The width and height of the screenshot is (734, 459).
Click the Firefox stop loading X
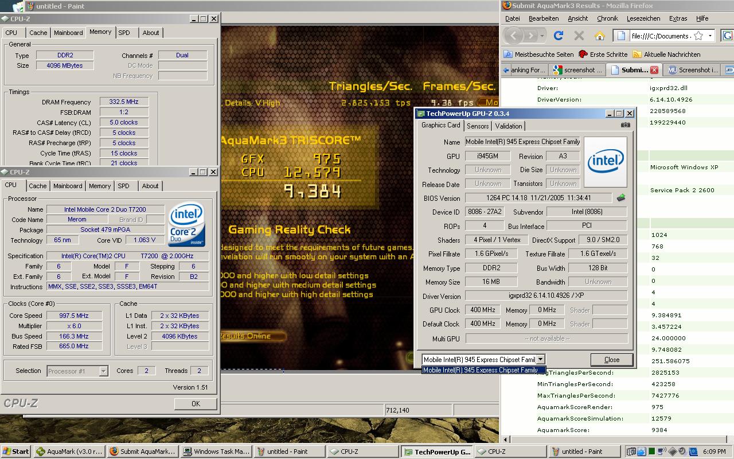[x=579, y=36]
